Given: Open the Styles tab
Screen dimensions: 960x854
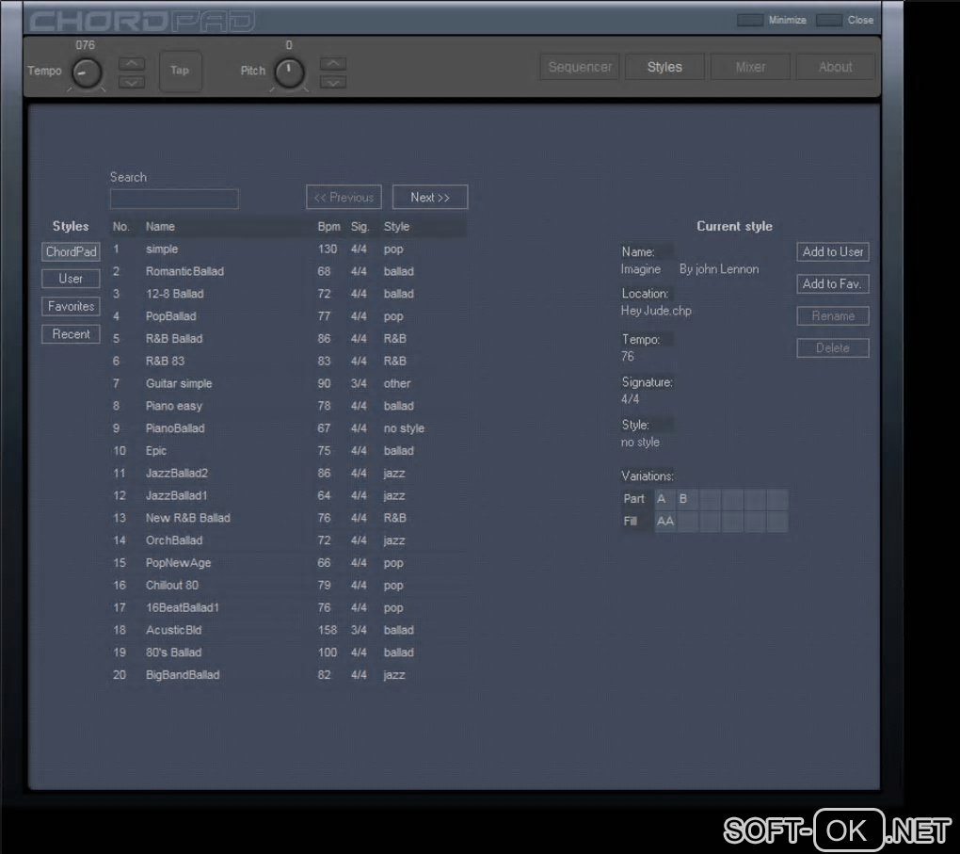Looking at the screenshot, I should [664, 67].
